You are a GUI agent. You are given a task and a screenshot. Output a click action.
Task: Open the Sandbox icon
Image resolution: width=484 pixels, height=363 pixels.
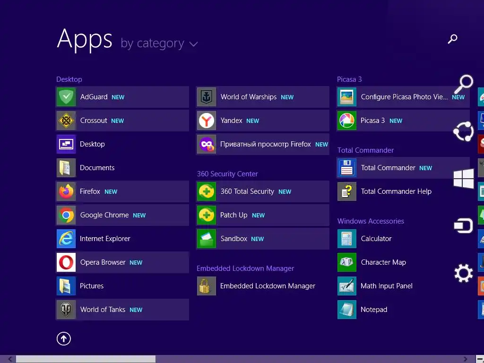(207, 239)
